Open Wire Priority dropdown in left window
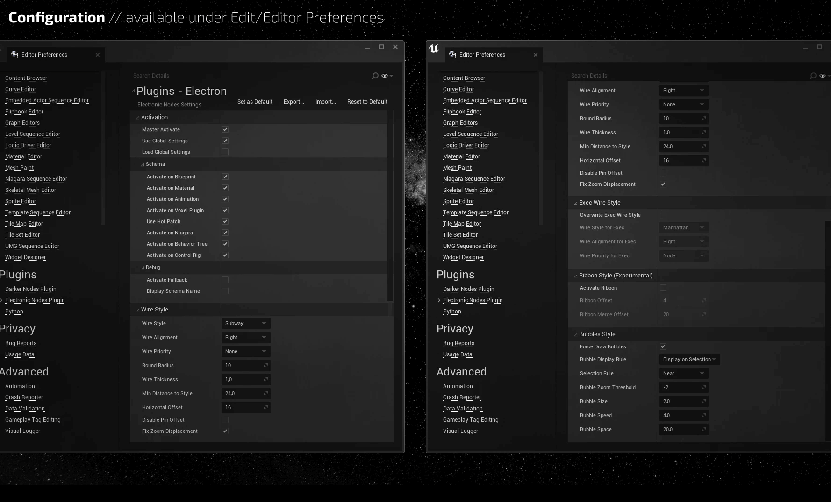This screenshot has height=502, width=831. (246, 351)
